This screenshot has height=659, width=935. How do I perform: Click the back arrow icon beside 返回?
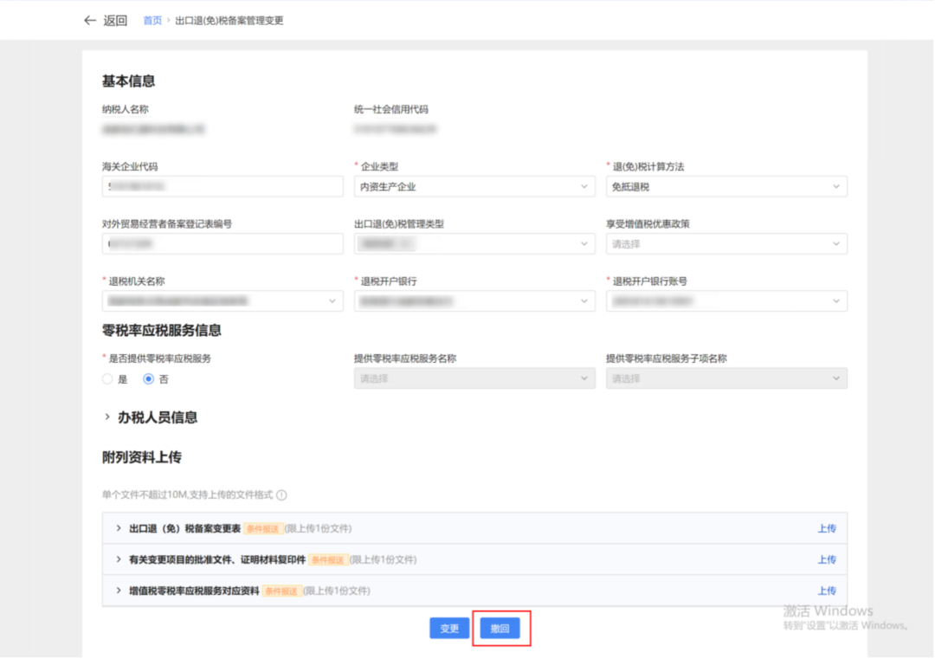point(90,21)
